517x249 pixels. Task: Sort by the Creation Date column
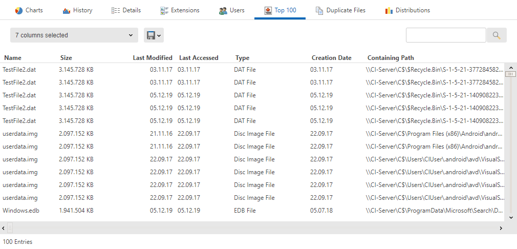tap(331, 58)
